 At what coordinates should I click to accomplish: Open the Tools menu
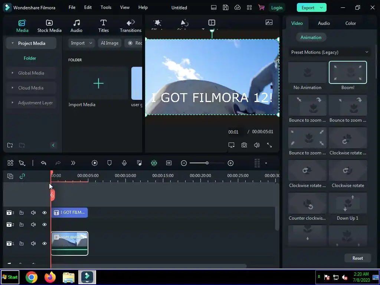pos(106,7)
